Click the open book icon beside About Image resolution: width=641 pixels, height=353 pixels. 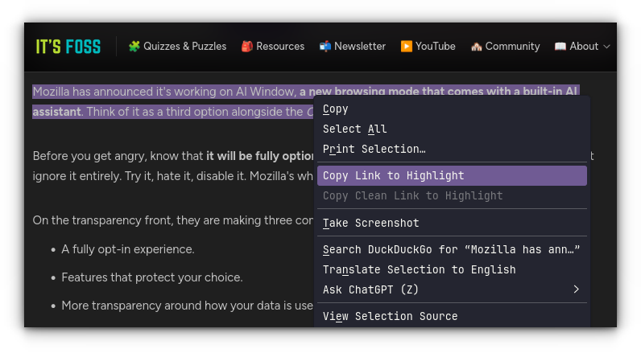point(560,47)
